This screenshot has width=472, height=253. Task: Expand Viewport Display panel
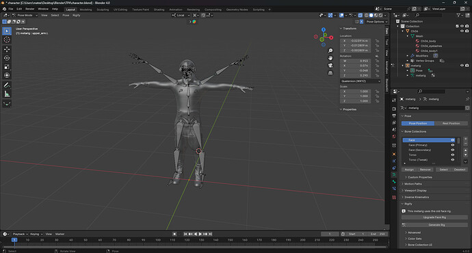(415, 190)
